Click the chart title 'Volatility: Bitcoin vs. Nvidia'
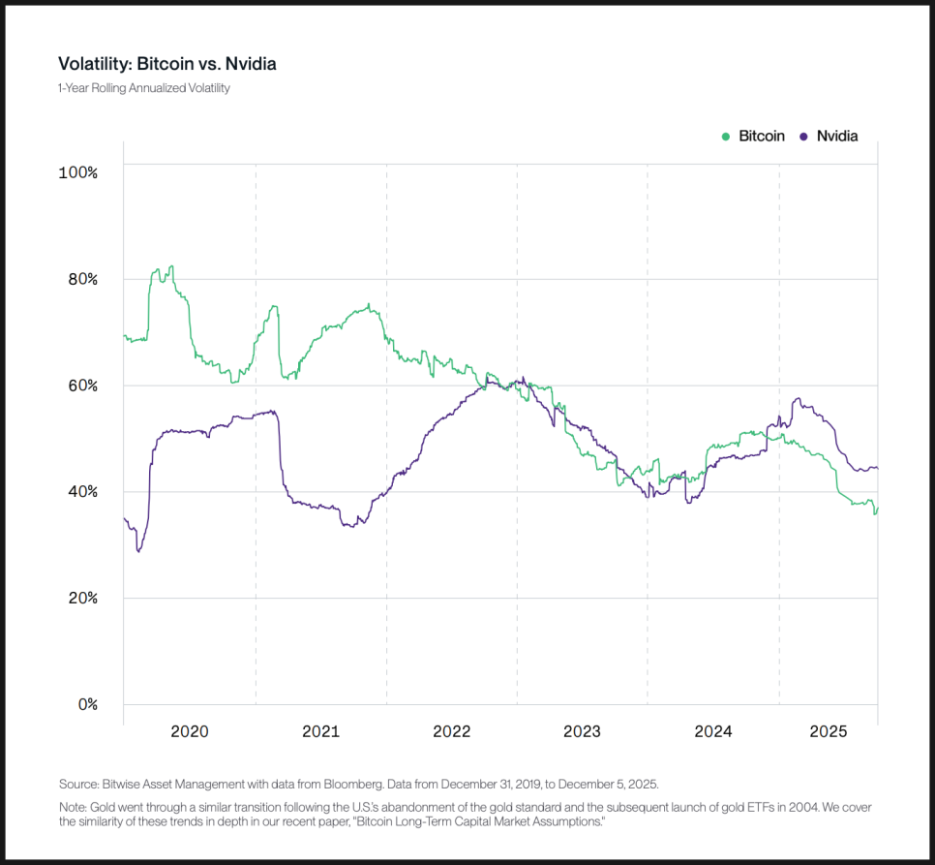The height and width of the screenshot is (865, 935). point(167,64)
